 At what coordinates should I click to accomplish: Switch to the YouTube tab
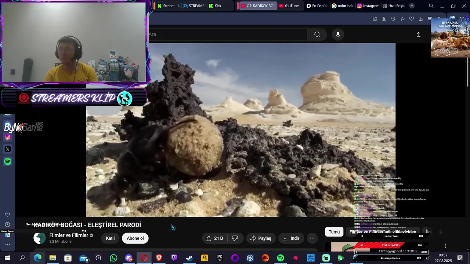click(289, 6)
